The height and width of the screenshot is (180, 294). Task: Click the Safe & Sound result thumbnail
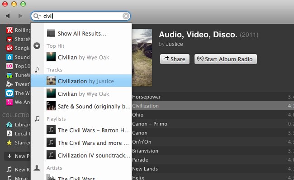51,106
